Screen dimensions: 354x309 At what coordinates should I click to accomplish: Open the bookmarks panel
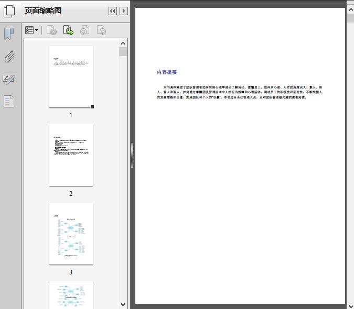9,34
